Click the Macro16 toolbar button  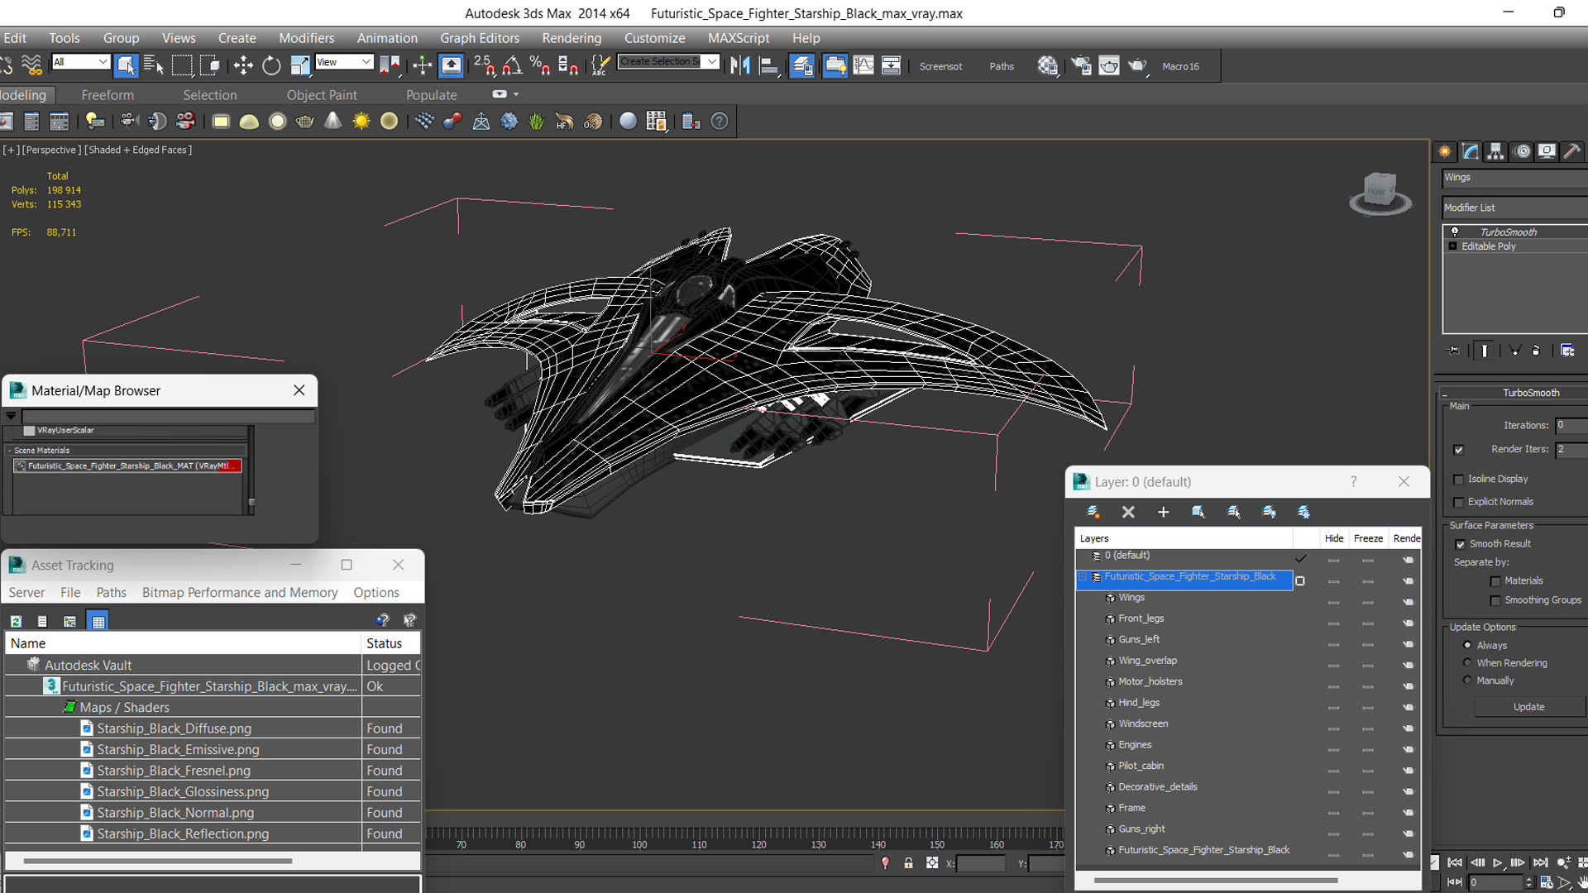click(1180, 66)
